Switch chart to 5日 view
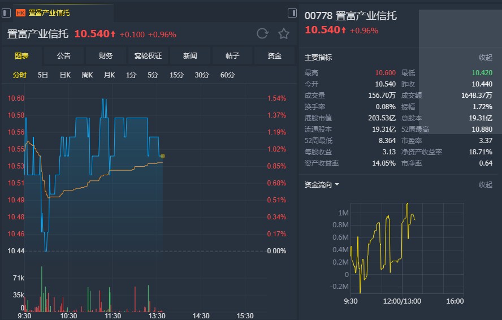 43,75
